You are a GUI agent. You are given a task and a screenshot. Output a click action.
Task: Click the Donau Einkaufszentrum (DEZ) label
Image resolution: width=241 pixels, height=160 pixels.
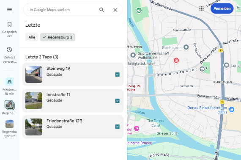point(207,110)
